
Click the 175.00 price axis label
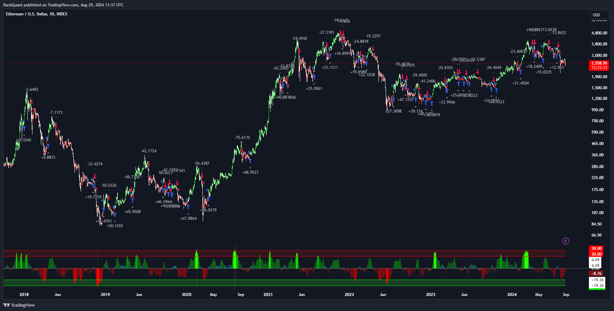tap(598, 190)
